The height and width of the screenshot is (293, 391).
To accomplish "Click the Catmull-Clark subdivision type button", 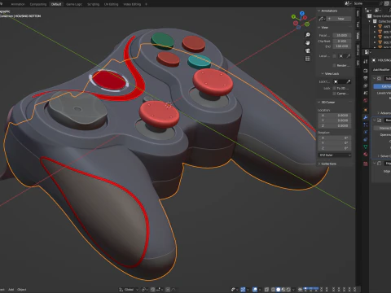I will [382, 86].
